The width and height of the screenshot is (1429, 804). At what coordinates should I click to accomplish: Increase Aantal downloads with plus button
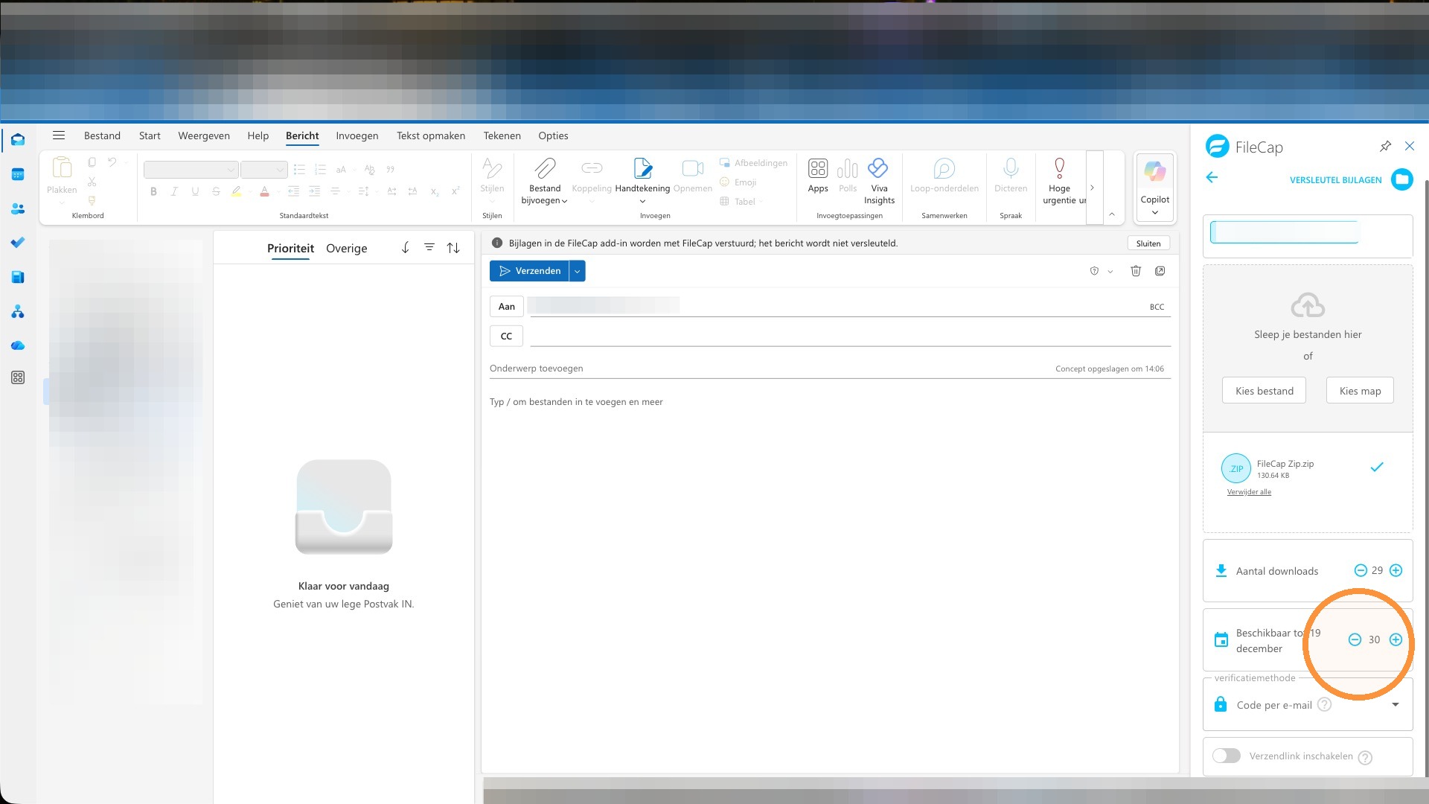click(x=1396, y=571)
